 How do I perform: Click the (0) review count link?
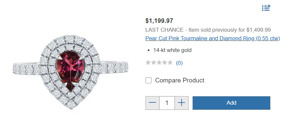tap(179, 63)
